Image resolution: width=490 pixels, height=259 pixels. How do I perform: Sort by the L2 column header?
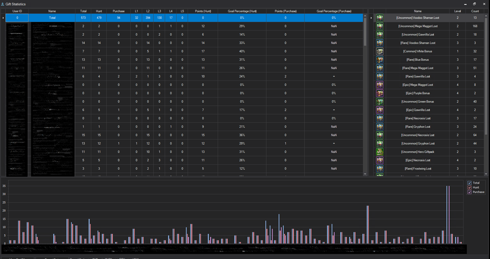(x=148, y=11)
